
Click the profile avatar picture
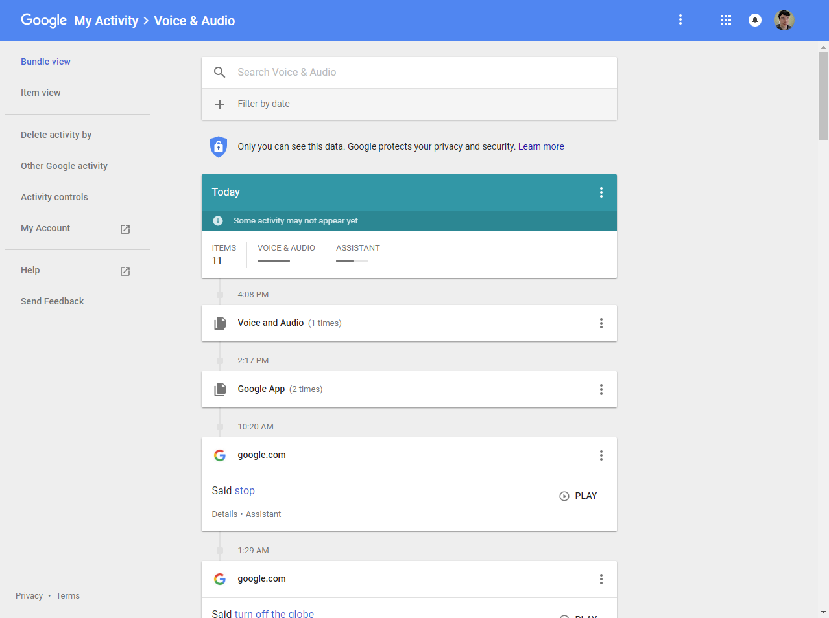click(784, 20)
